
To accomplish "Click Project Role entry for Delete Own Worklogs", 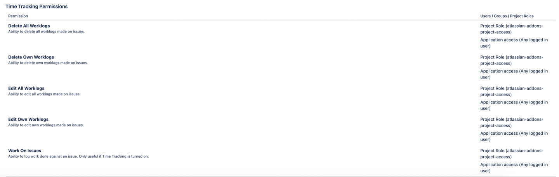I will (x=512, y=60).
